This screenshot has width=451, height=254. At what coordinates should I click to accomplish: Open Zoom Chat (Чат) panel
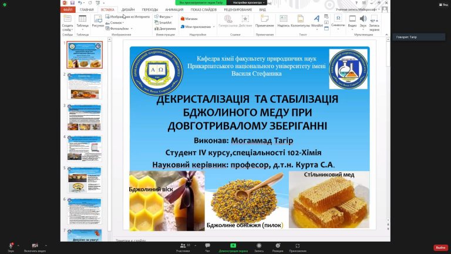tap(207, 248)
